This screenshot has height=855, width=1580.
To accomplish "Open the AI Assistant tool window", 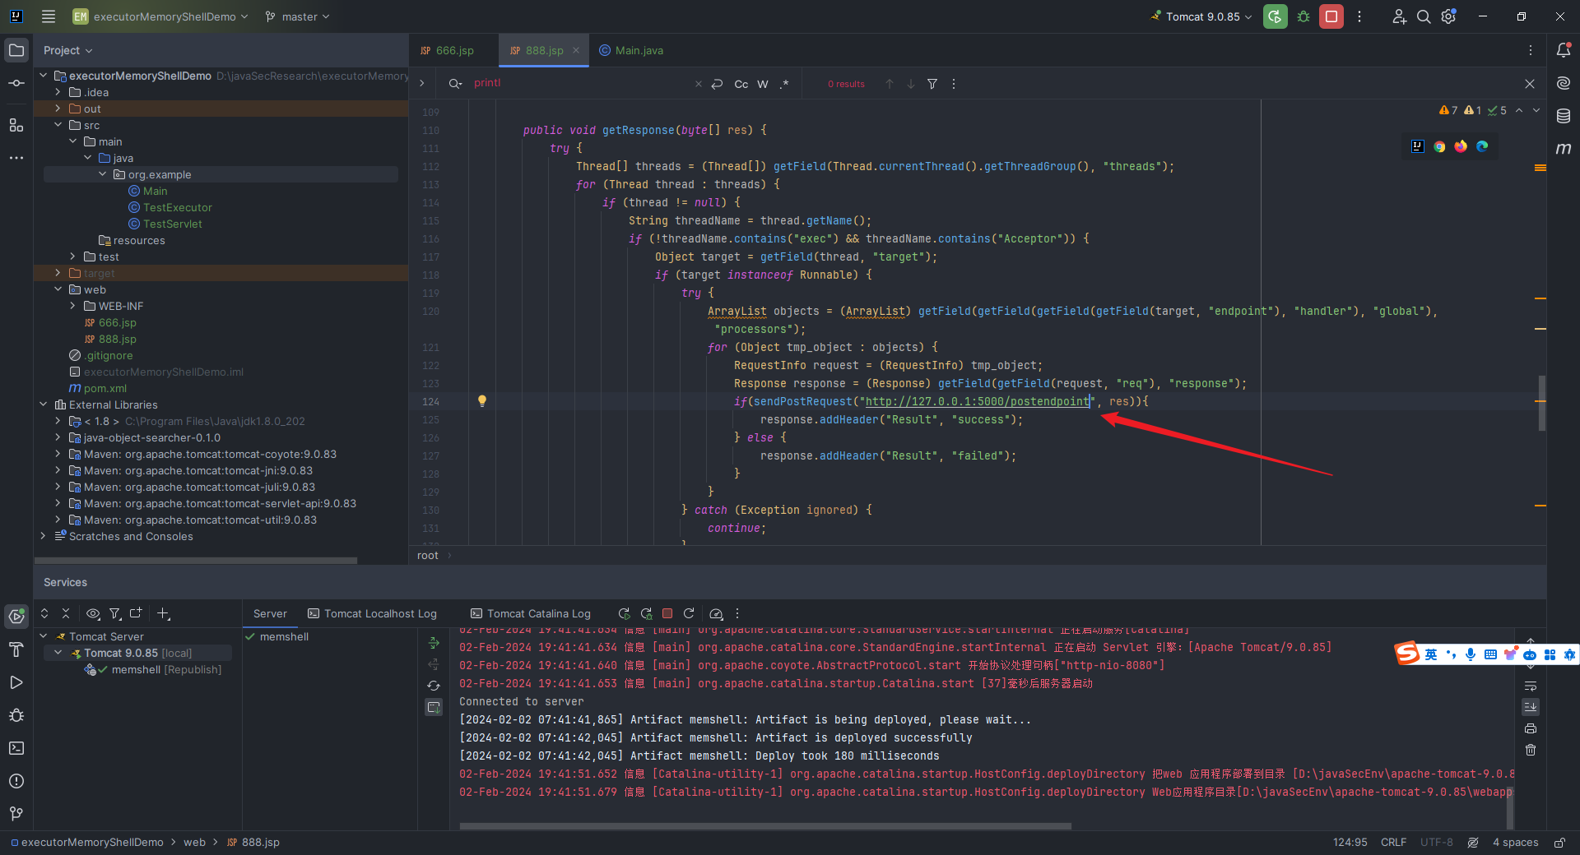I will tap(1564, 83).
